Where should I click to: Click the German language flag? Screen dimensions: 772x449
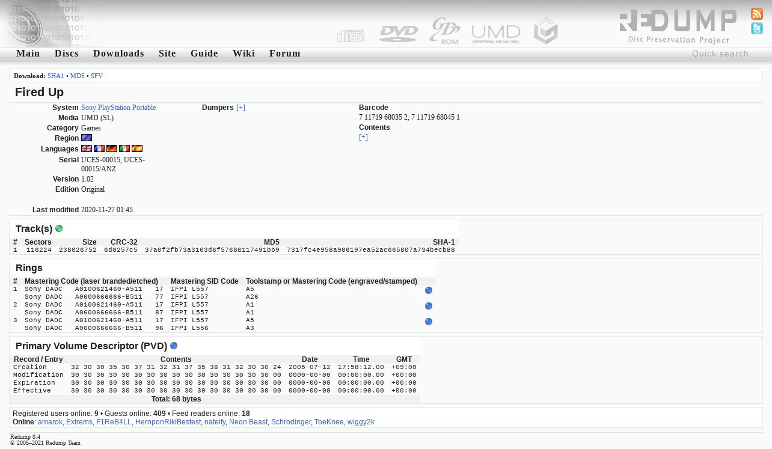(112, 148)
